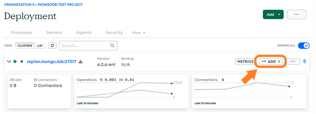
Task: Toggle the Expand All switch
Action: point(304,46)
